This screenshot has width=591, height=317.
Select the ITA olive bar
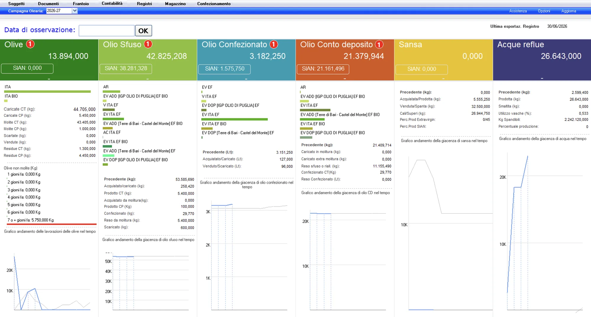pyautogui.click(x=48, y=92)
